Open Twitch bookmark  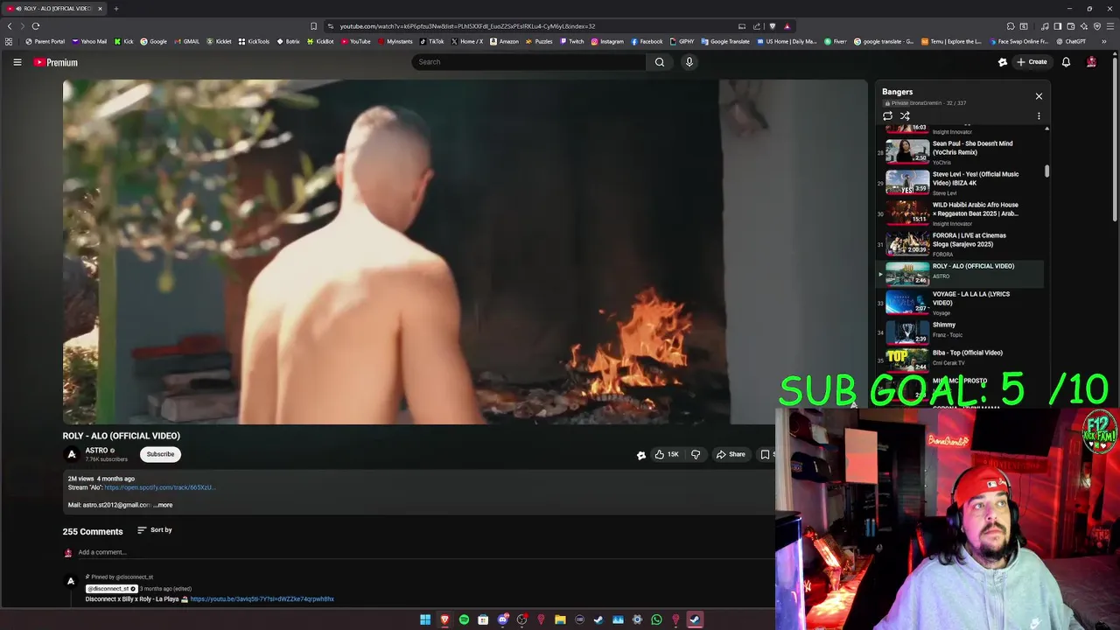pos(571,41)
